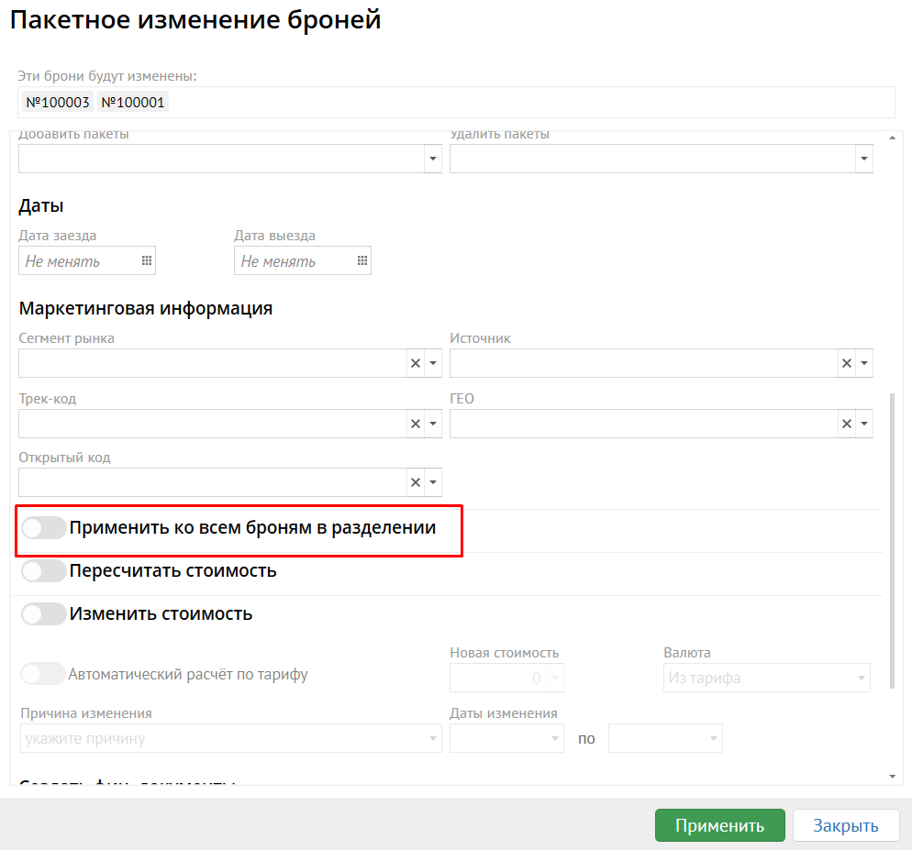This screenshot has width=912, height=850.
Task: Expand the Удалить пакеты dropdown
Action: [x=863, y=159]
